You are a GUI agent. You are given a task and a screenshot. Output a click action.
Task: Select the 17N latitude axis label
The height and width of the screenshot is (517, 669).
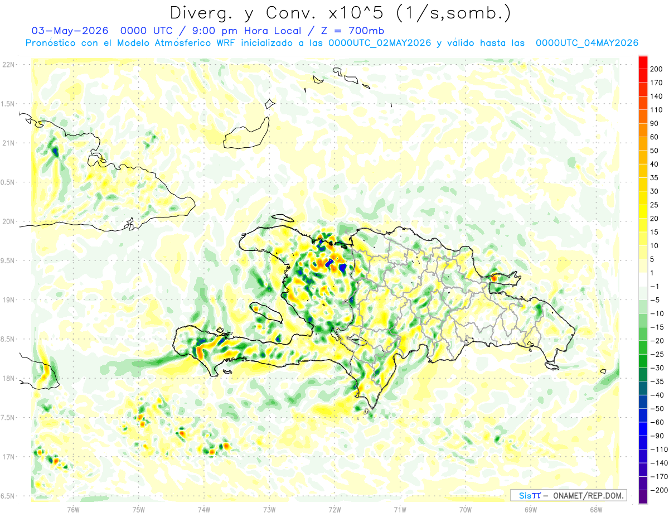coord(8,457)
